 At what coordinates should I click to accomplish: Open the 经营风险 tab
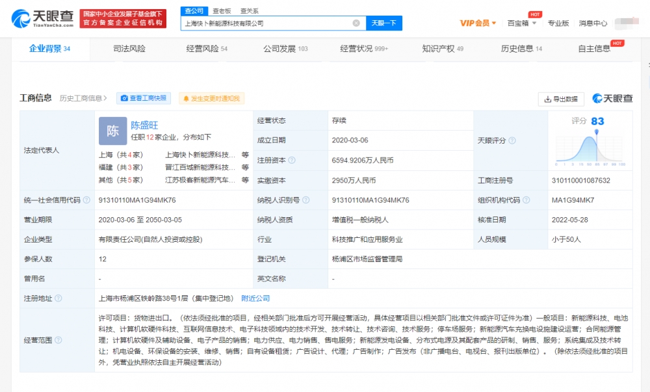coord(207,49)
